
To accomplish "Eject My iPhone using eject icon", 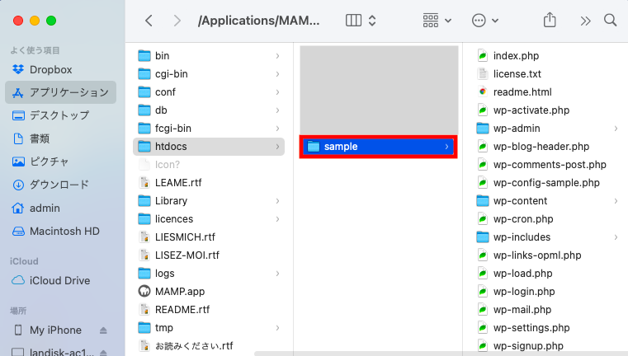I will click(x=103, y=330).
